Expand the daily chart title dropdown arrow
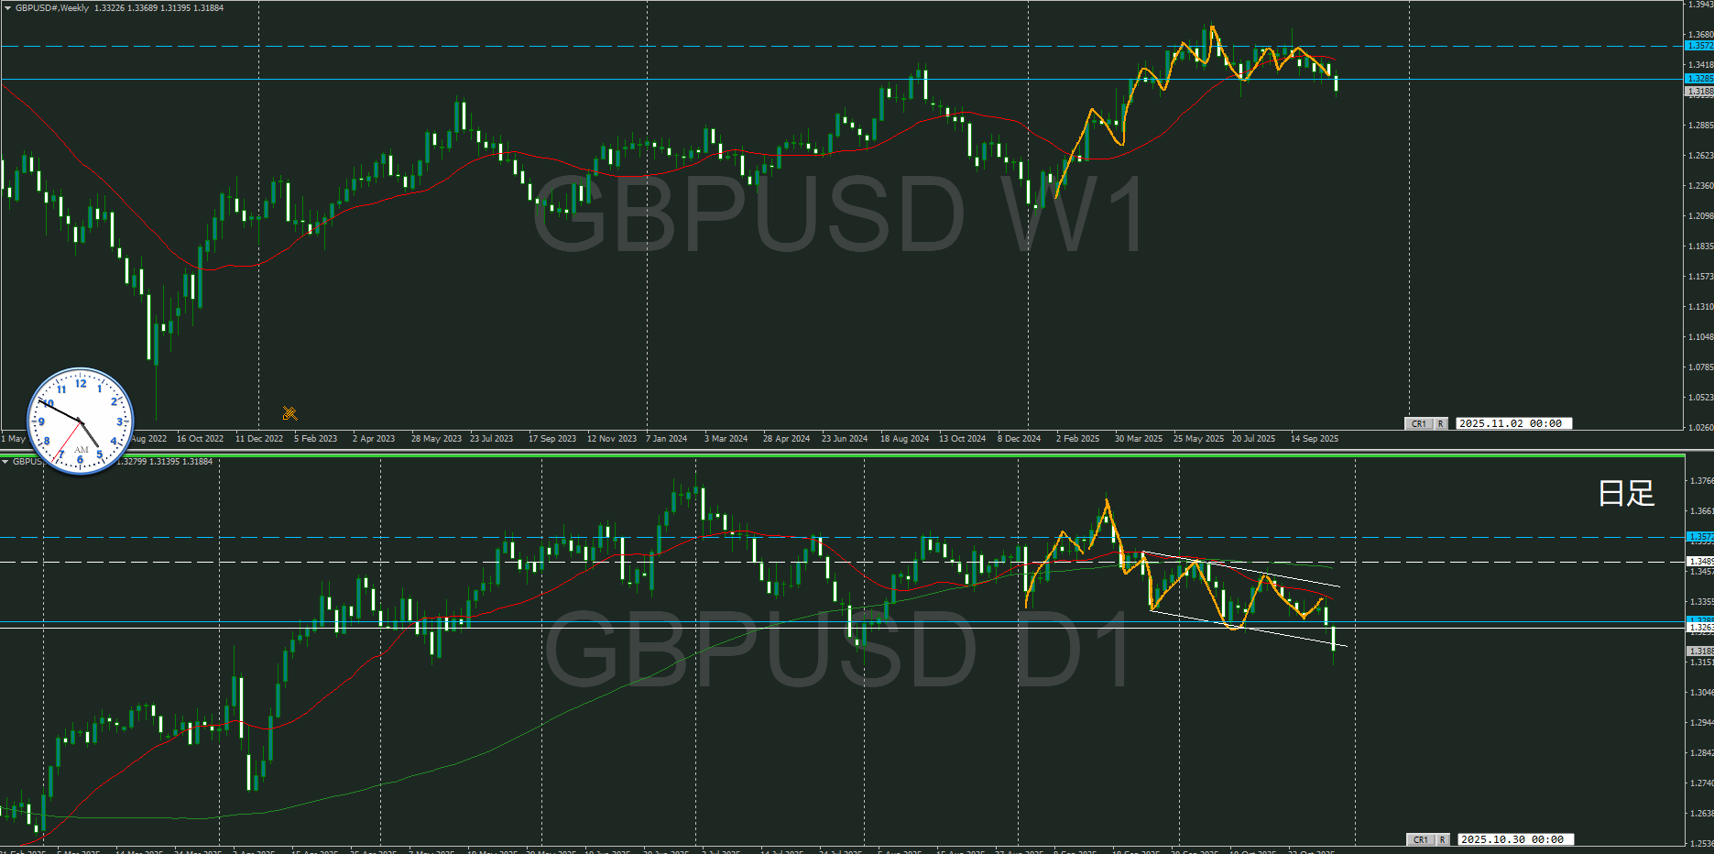 click(5, 462)
